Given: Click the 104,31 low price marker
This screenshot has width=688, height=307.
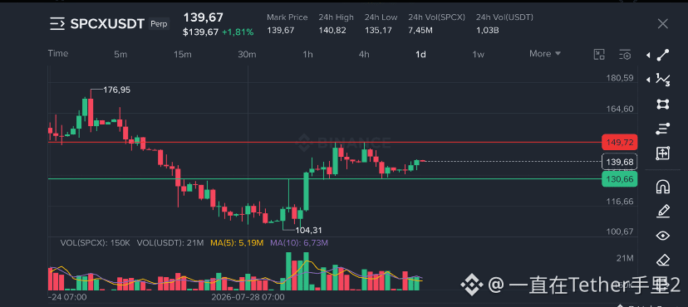Looking at the screenshot, I should click(x=309, y=231).
